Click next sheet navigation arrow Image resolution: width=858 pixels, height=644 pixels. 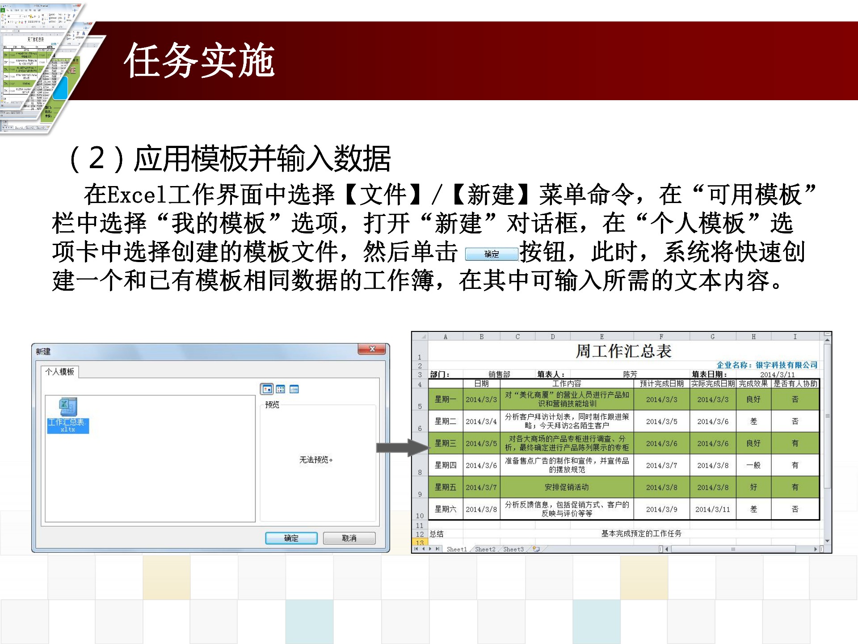[x=430, y=549]
